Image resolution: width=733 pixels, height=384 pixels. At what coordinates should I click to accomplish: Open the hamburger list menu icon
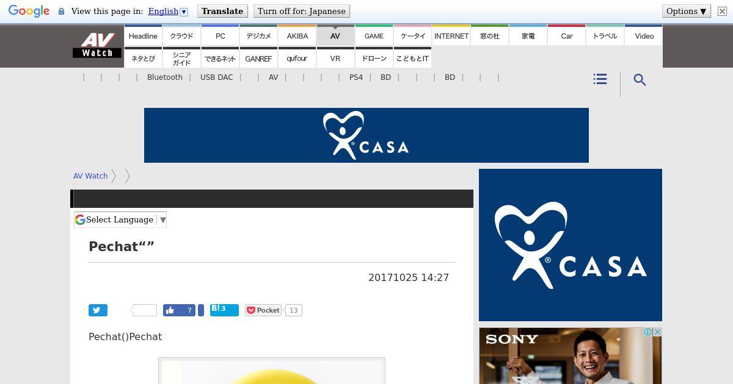(x=600, y=79)
